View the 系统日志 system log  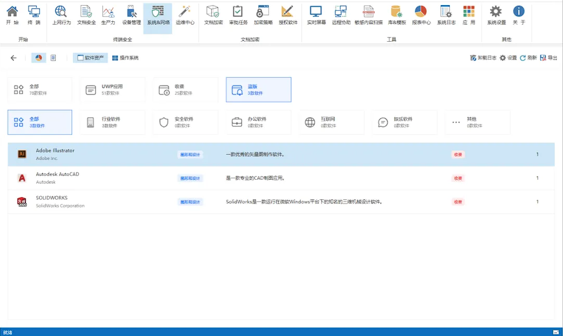(x=446, y=16)
